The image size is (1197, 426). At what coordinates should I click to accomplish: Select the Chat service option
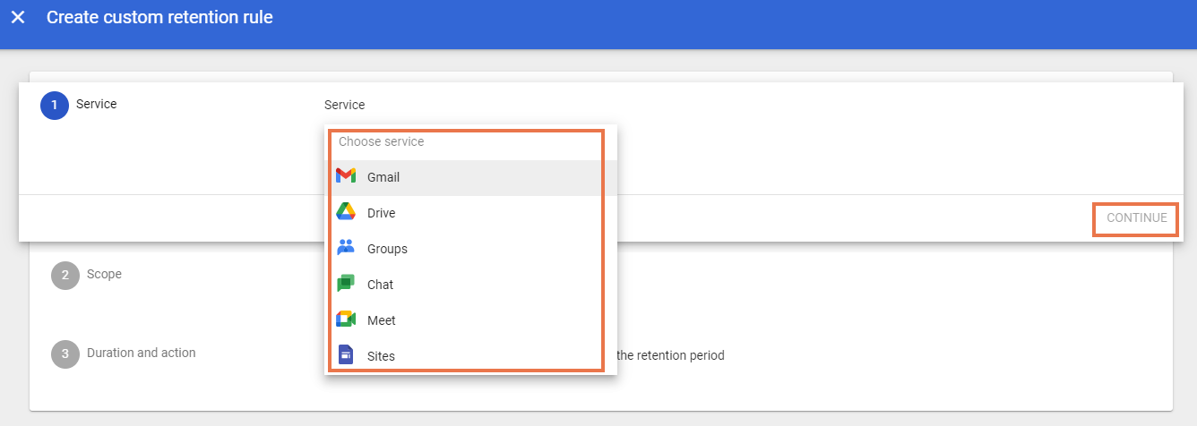click(x=380, y=285)
